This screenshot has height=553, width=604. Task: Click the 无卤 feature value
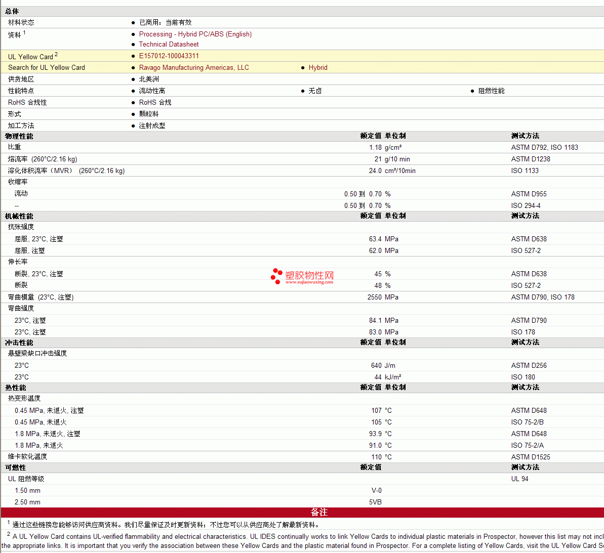point(315,91)
